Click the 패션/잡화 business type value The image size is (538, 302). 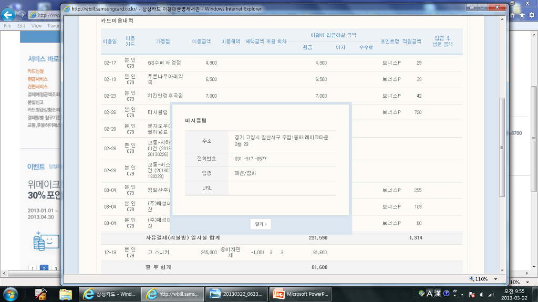245,173
